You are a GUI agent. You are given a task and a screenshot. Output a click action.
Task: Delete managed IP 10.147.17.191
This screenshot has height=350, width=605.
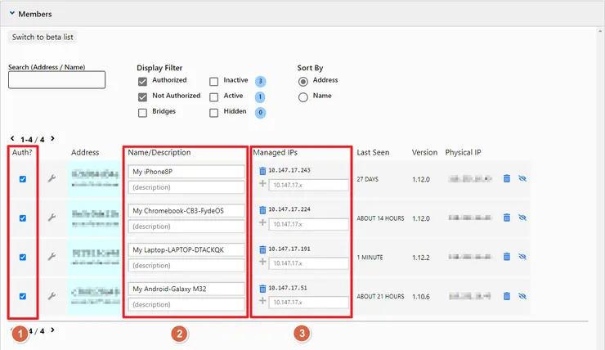click(x=262, y=249)
